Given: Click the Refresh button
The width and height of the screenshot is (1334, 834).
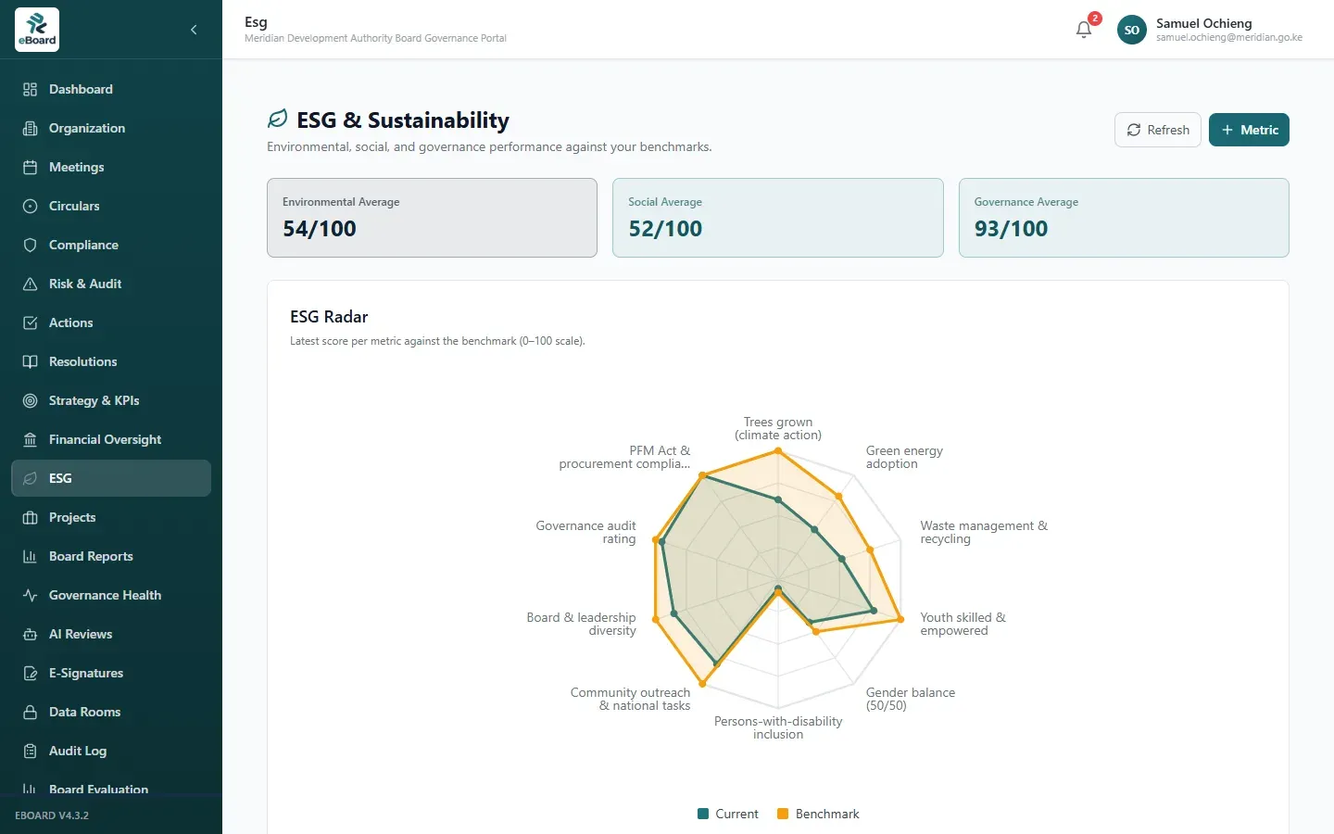Looking at the screenshot, I should [1158, 130].
